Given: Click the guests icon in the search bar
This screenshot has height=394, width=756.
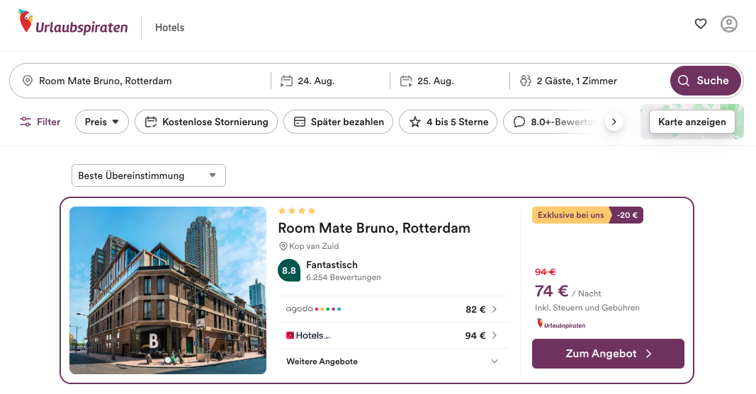Looking at the screenshot, I should click(x=526, y=81).
